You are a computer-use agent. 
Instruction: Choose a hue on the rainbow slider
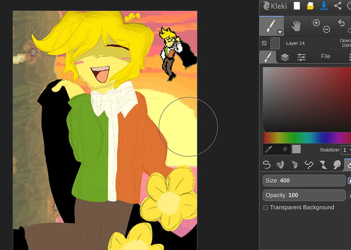pos(307,138)
